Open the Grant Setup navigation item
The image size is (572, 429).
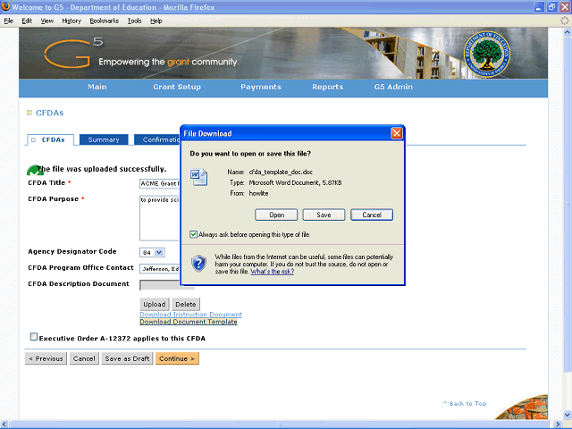(177, 87)
